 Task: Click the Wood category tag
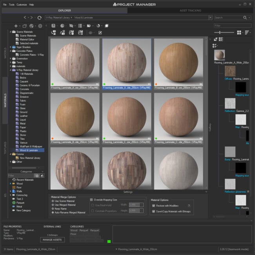click(74, 230)
